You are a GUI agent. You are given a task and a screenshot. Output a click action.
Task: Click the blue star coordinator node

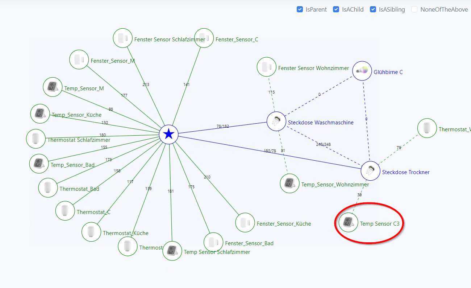(x=168, y=135)
